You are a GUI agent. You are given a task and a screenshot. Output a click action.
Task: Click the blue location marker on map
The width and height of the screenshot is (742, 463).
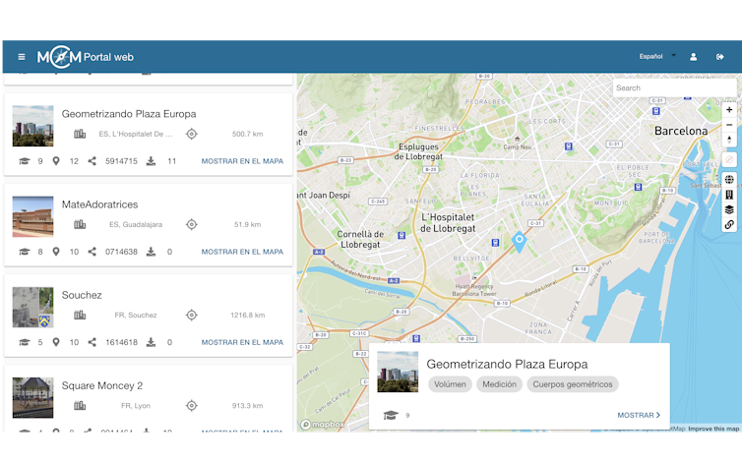520,240
